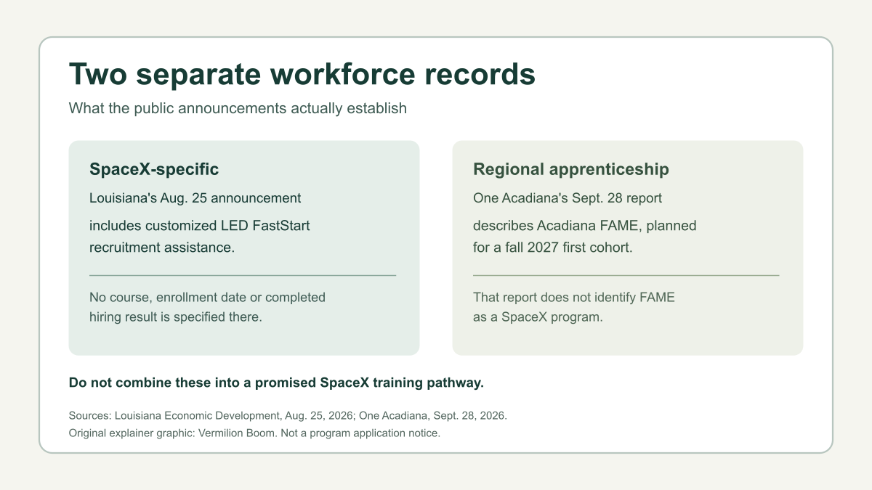This screenshot has width=872, height=490.
Task: Select the line 'Louisiana's Aug. 25 announcement'
Action: [195, 197]
